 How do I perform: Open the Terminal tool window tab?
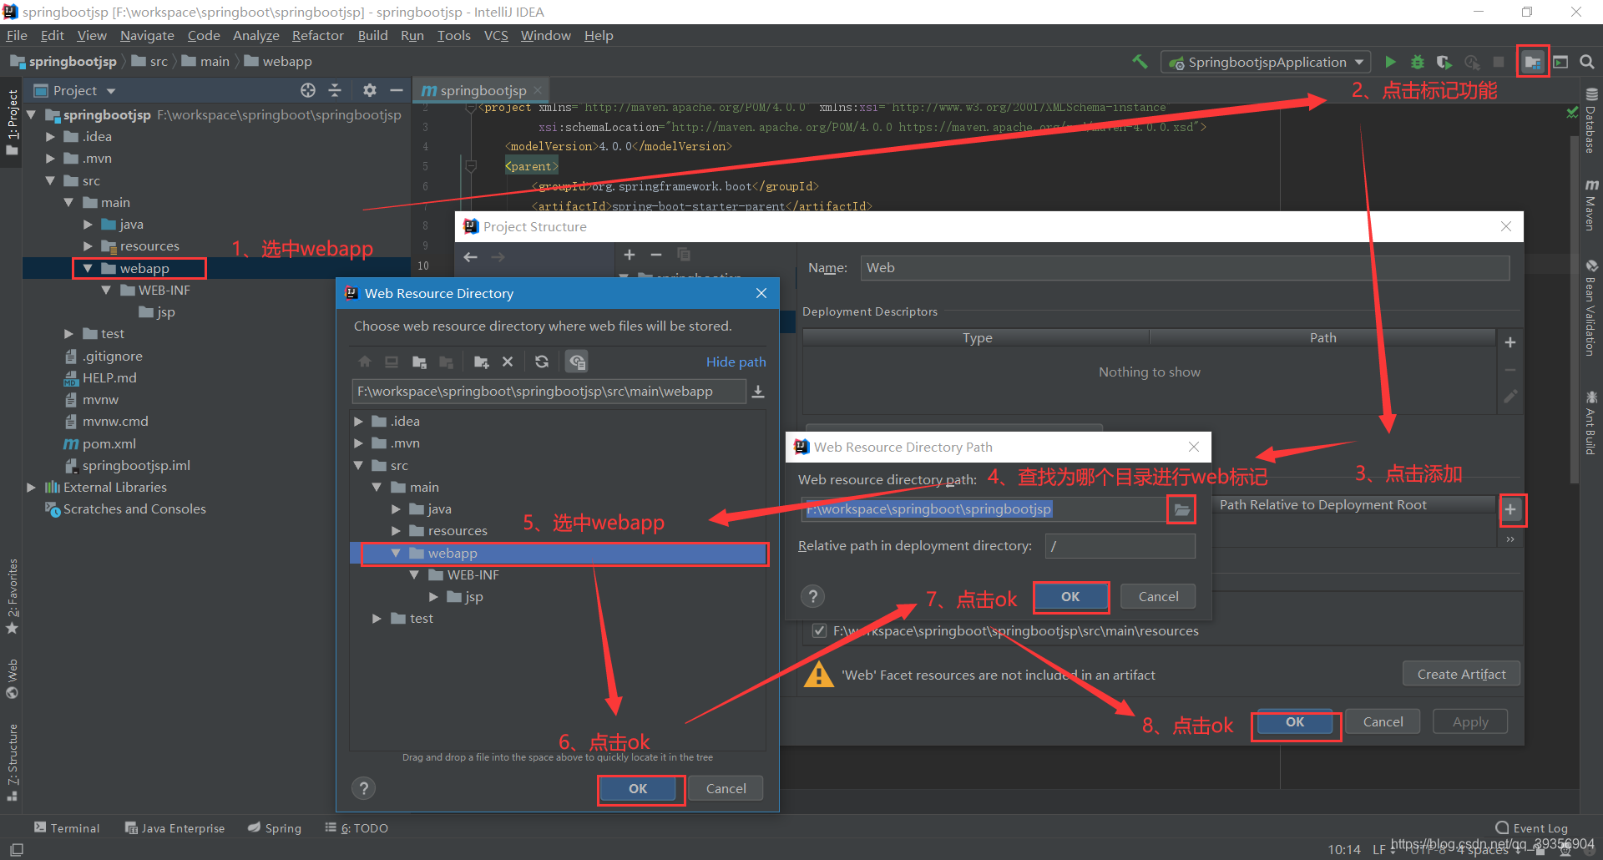[x=67, y=828]
